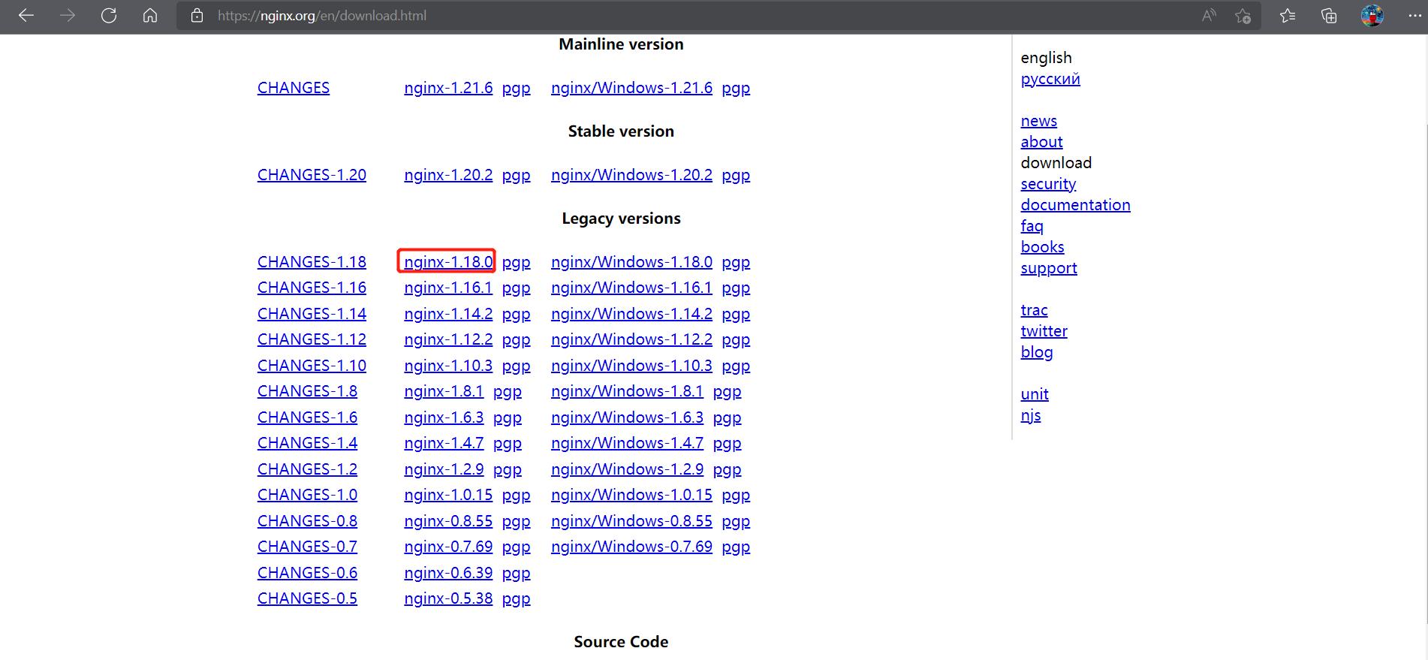Open CHANGES-1.16 link

(x=312, y=288)
